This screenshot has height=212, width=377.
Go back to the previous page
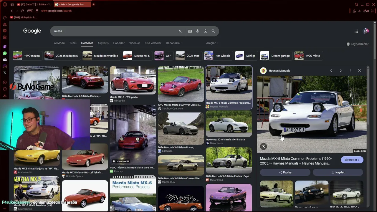point(12,11)
